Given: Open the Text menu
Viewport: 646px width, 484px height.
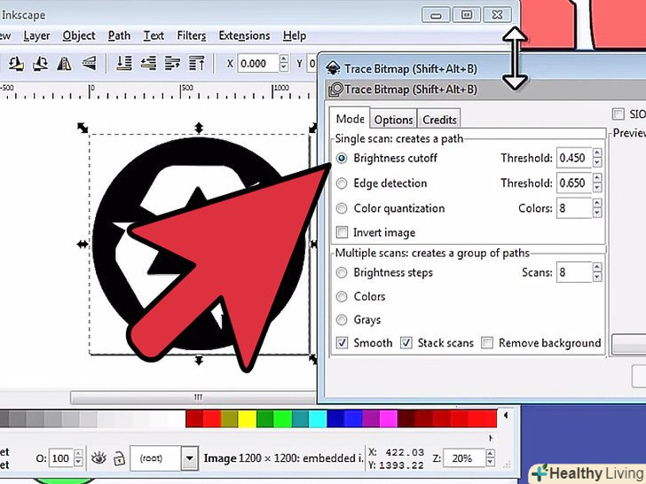Looking at the screenshot, I should pyautogui.click(x=154, y=35).
